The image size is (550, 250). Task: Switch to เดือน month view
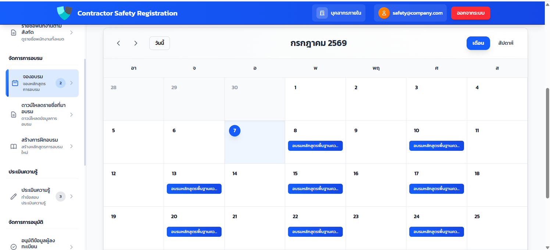pos(478,43)
